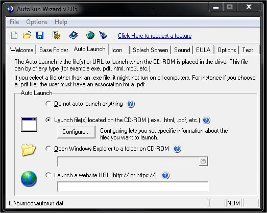The height and width of the screenshot is (213, 267).
Task: Click the Configure... button
Action: tap(76, 132)
